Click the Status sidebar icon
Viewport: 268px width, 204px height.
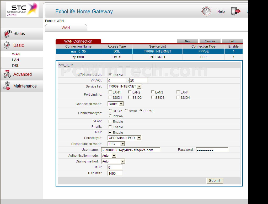8,33
